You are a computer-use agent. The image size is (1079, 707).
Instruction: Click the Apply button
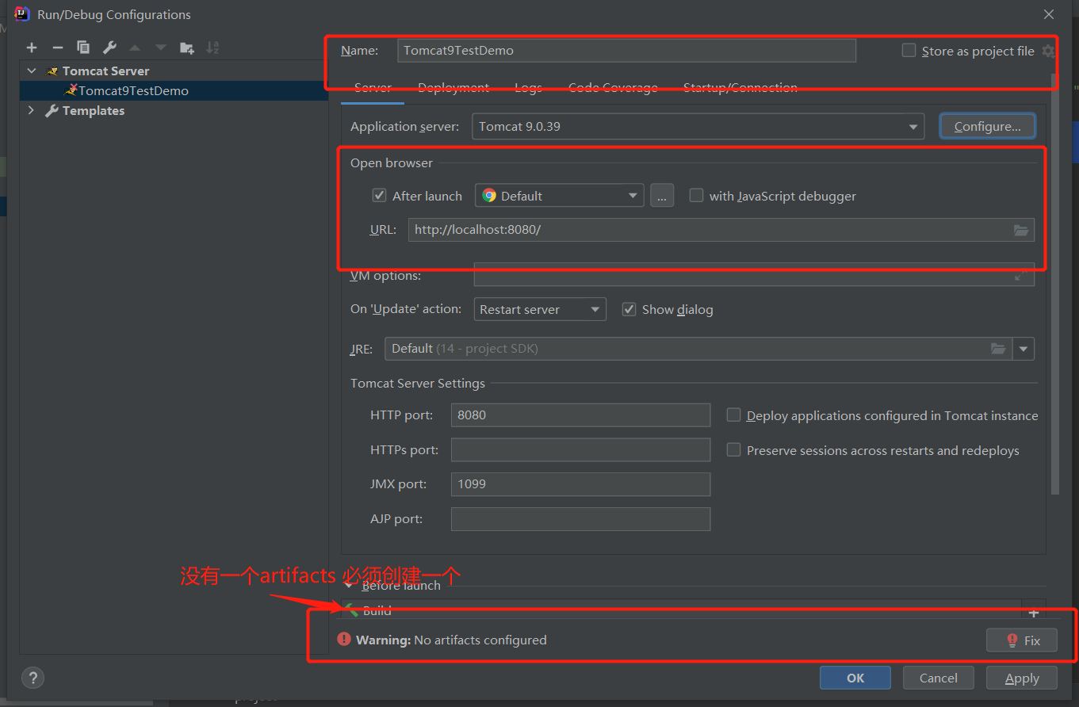[1022, 678]
